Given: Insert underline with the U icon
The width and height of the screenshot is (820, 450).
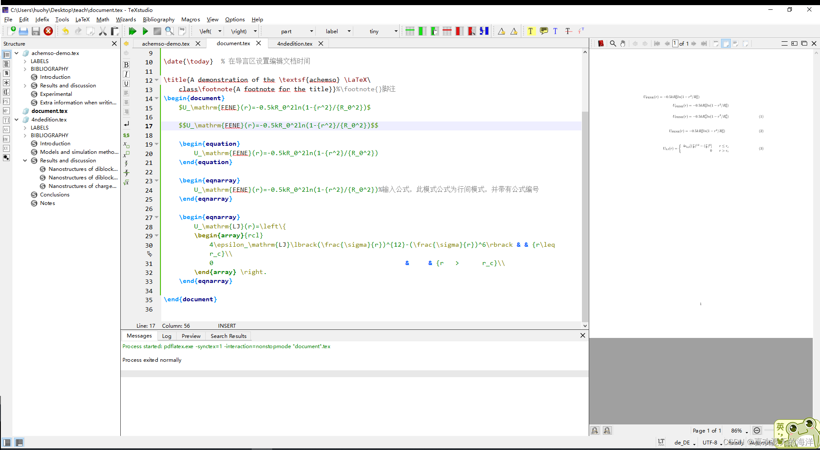Looking at the screenshot, I should 126,84.
